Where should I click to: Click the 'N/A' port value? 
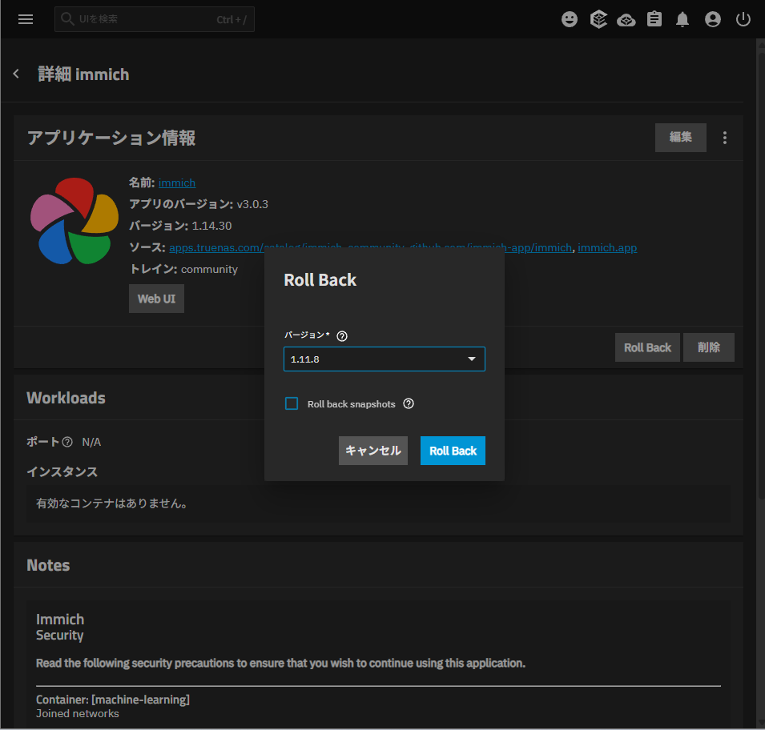point(91,442)
